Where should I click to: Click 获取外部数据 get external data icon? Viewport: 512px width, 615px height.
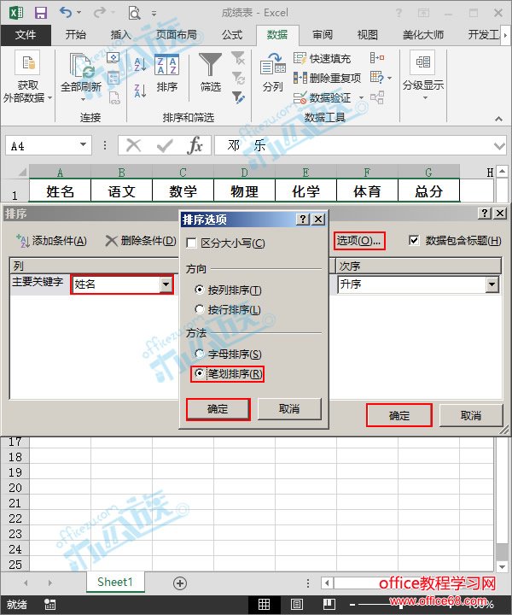tap(27, 62)
